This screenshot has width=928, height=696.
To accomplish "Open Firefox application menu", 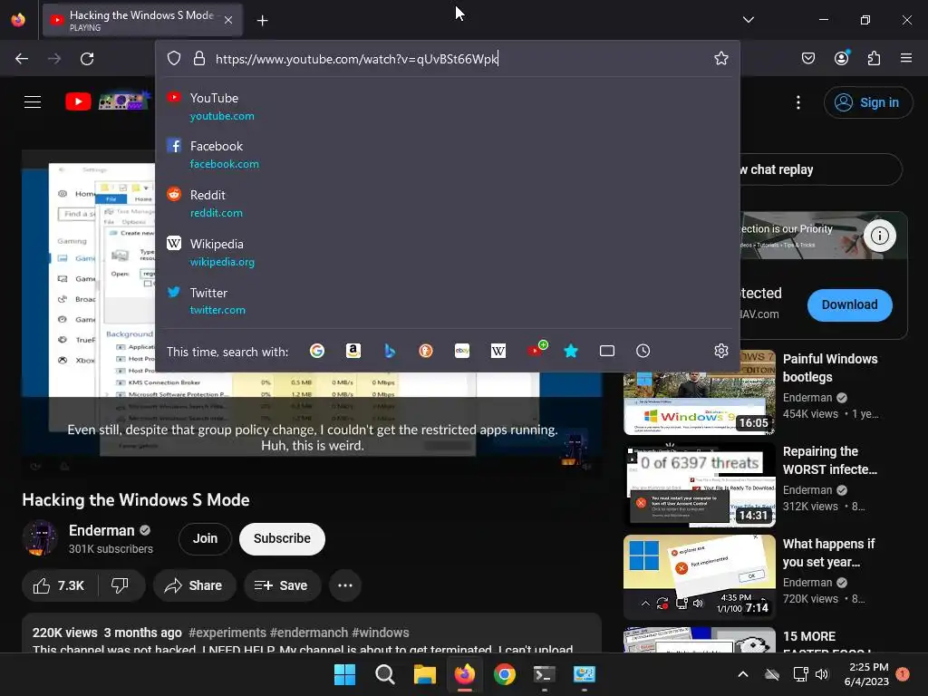I will click(x=906, y=58).
